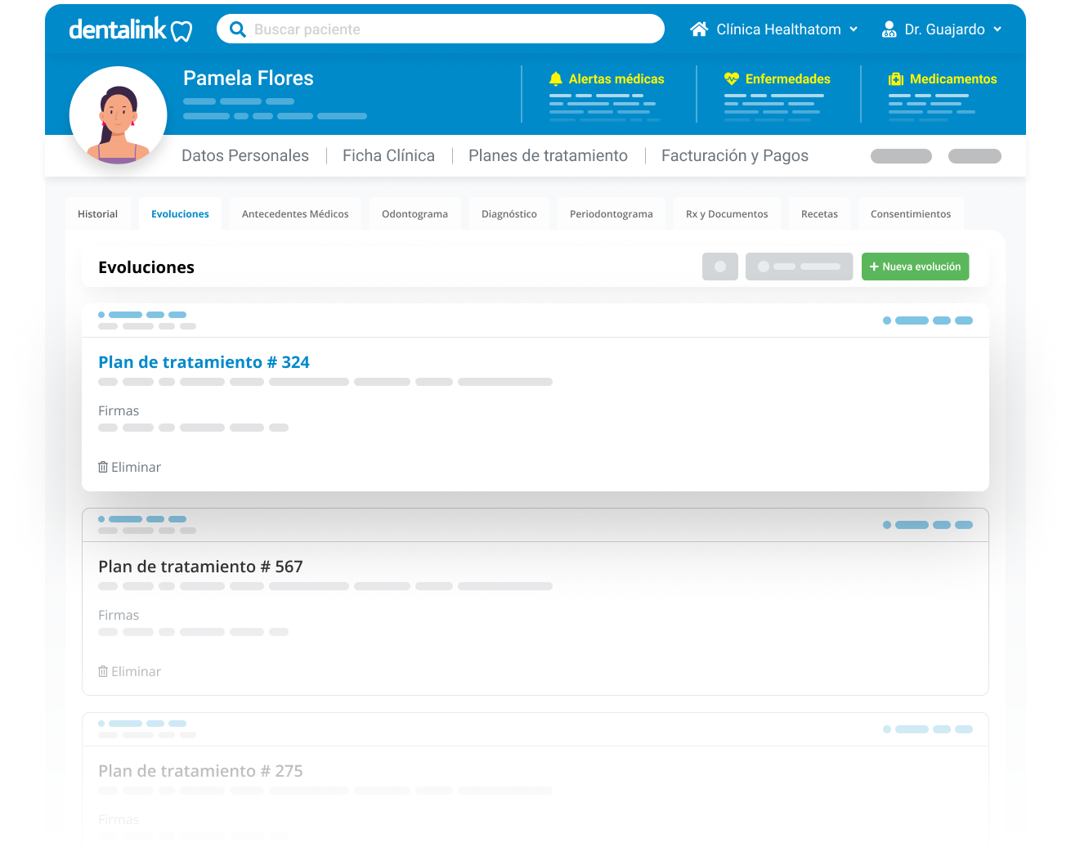The width and height of the screenshot is (1071, 865).
Task: Click Eliminar text under plan # 567
Action: 136,672
